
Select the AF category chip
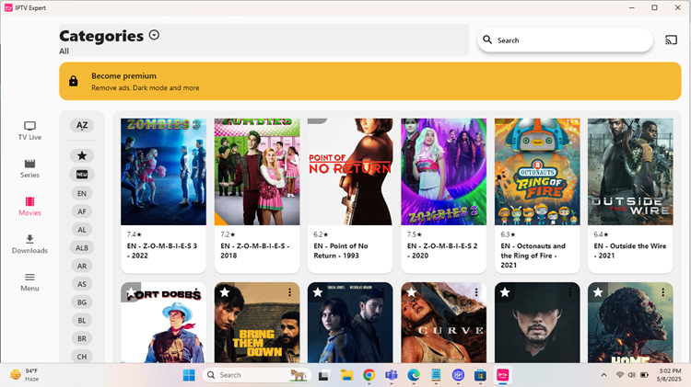tap(82, 211)
